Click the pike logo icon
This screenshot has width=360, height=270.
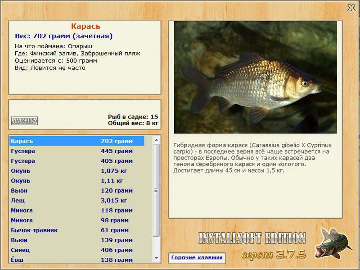(333, 243)
